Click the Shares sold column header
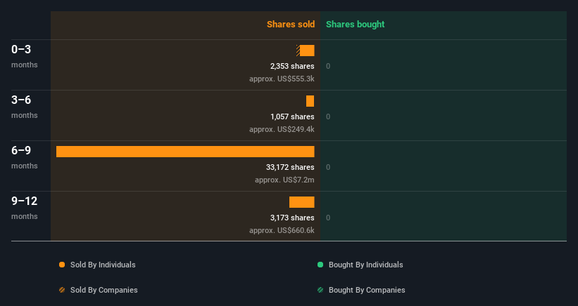 291,25
